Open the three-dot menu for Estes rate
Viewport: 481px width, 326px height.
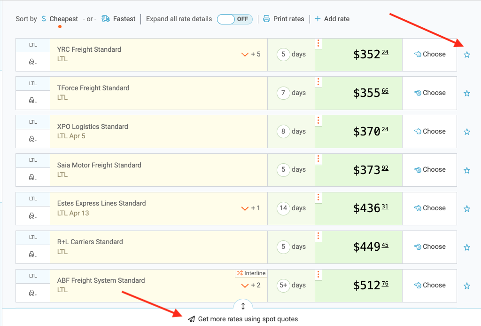pyautogui.click(x=318, y=198)
